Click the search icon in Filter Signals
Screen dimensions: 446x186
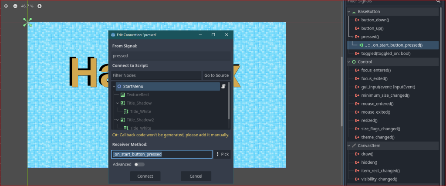439,1
